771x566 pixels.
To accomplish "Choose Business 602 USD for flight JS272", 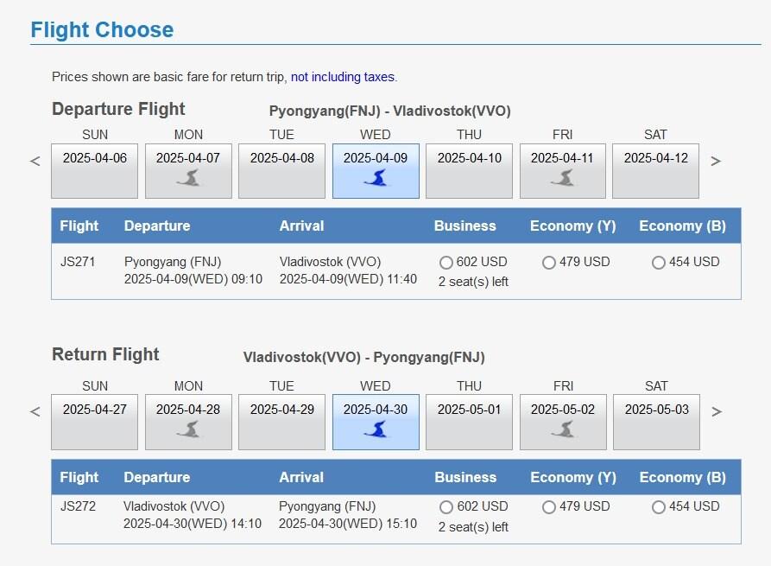I will [x=446, y=507].
